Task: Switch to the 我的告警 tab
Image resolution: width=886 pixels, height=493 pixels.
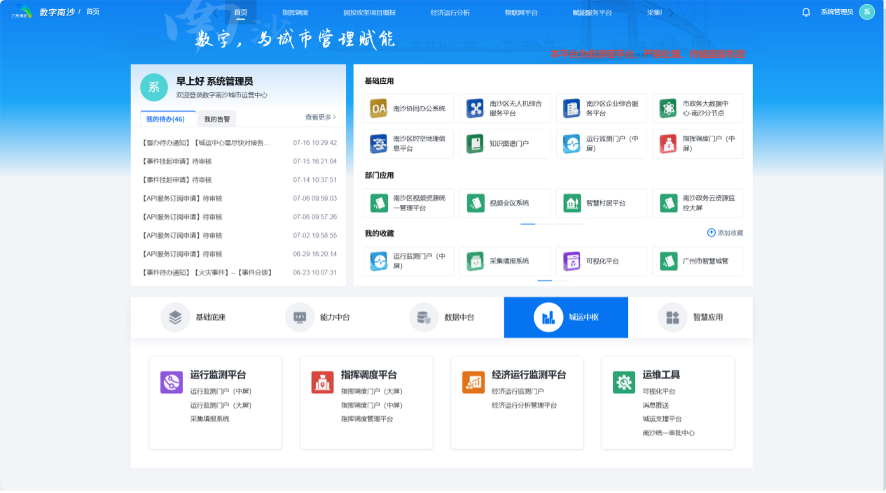Action: coord(217,119)
